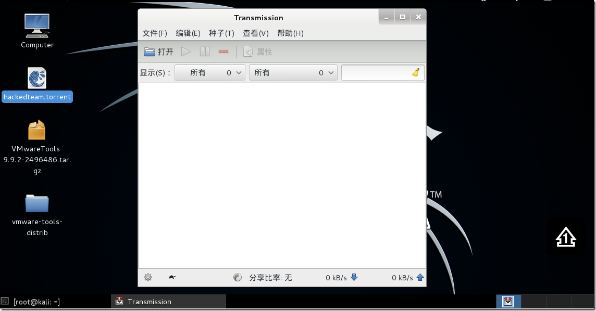Expand the first 所有 activity filter dropdown
Viewport: 596px width, 311px height.
(x=210, y=73)
